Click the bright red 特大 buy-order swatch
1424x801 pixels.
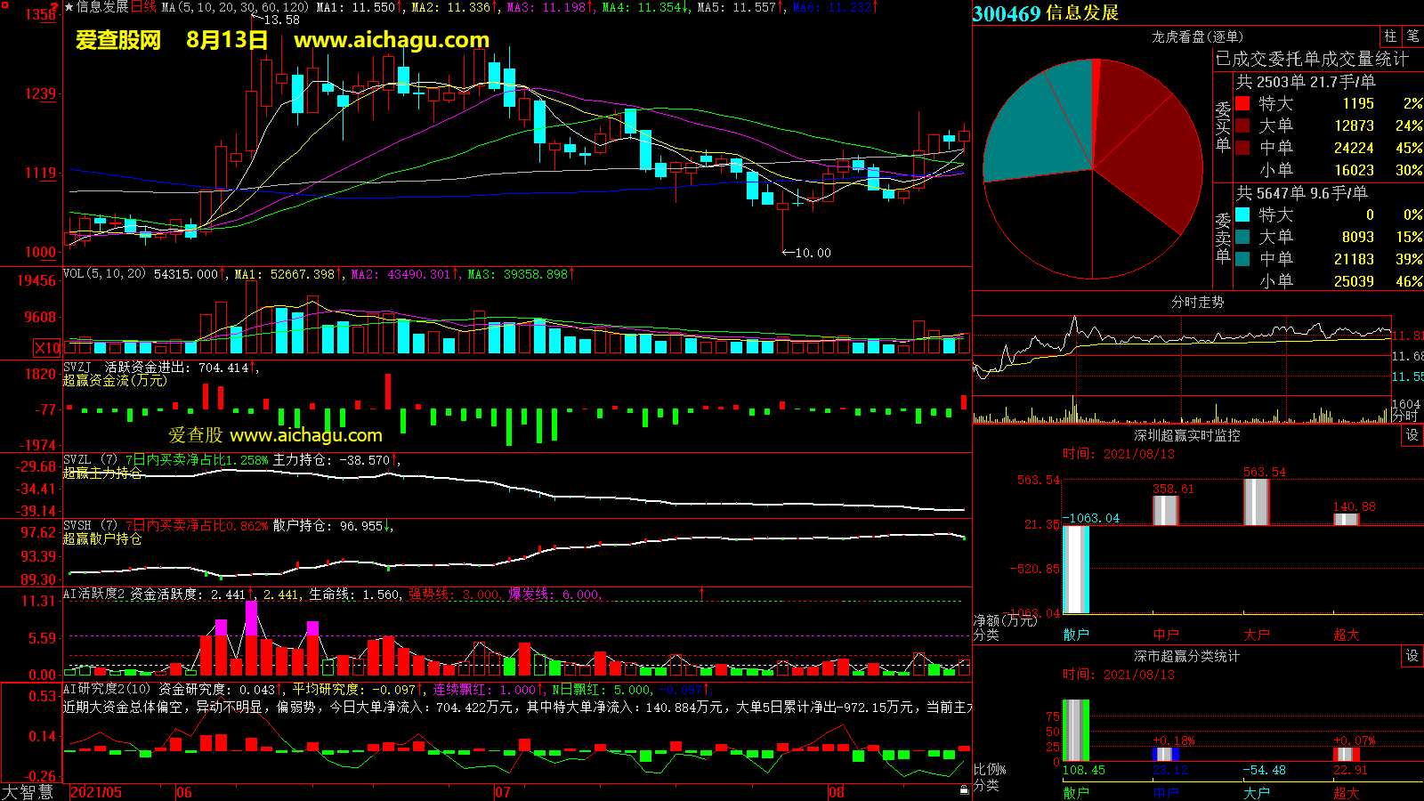(1242, 104)
